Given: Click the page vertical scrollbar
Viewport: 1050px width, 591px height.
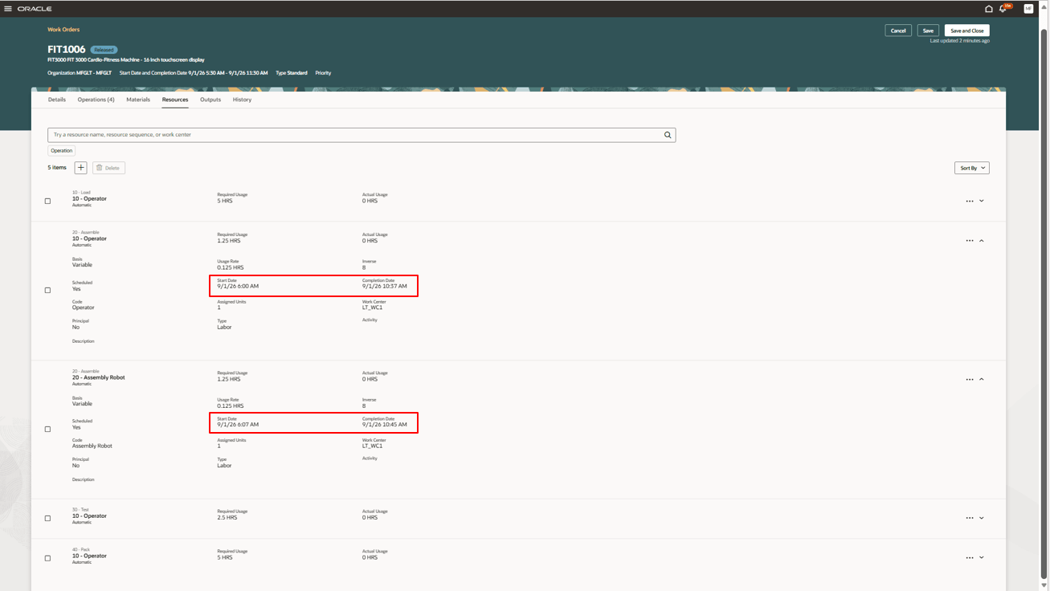Looking at the screenshot, I should tap(1044, 305).
